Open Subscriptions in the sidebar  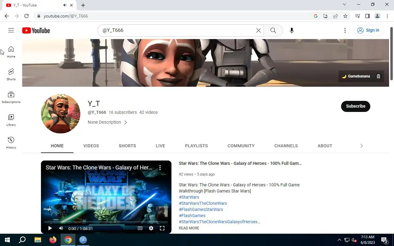click(11, 97)
